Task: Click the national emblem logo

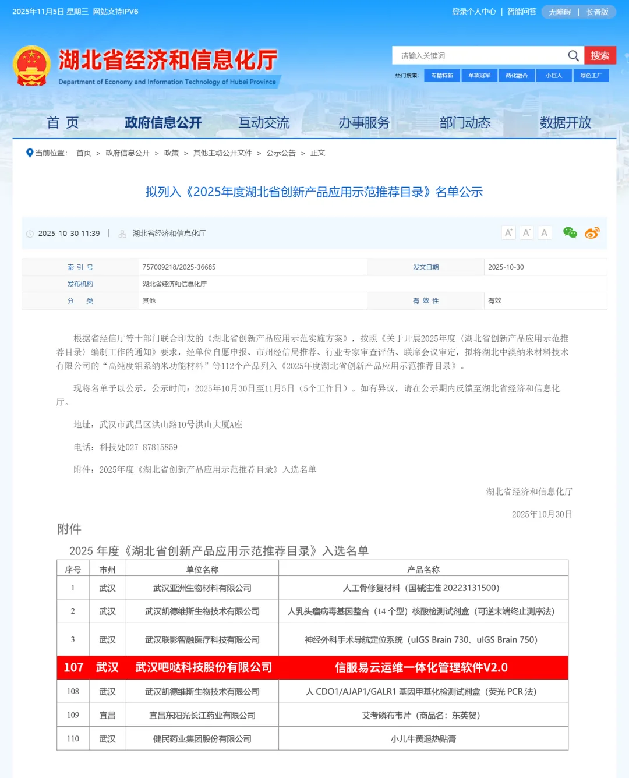Action: (x=31, y=66)
